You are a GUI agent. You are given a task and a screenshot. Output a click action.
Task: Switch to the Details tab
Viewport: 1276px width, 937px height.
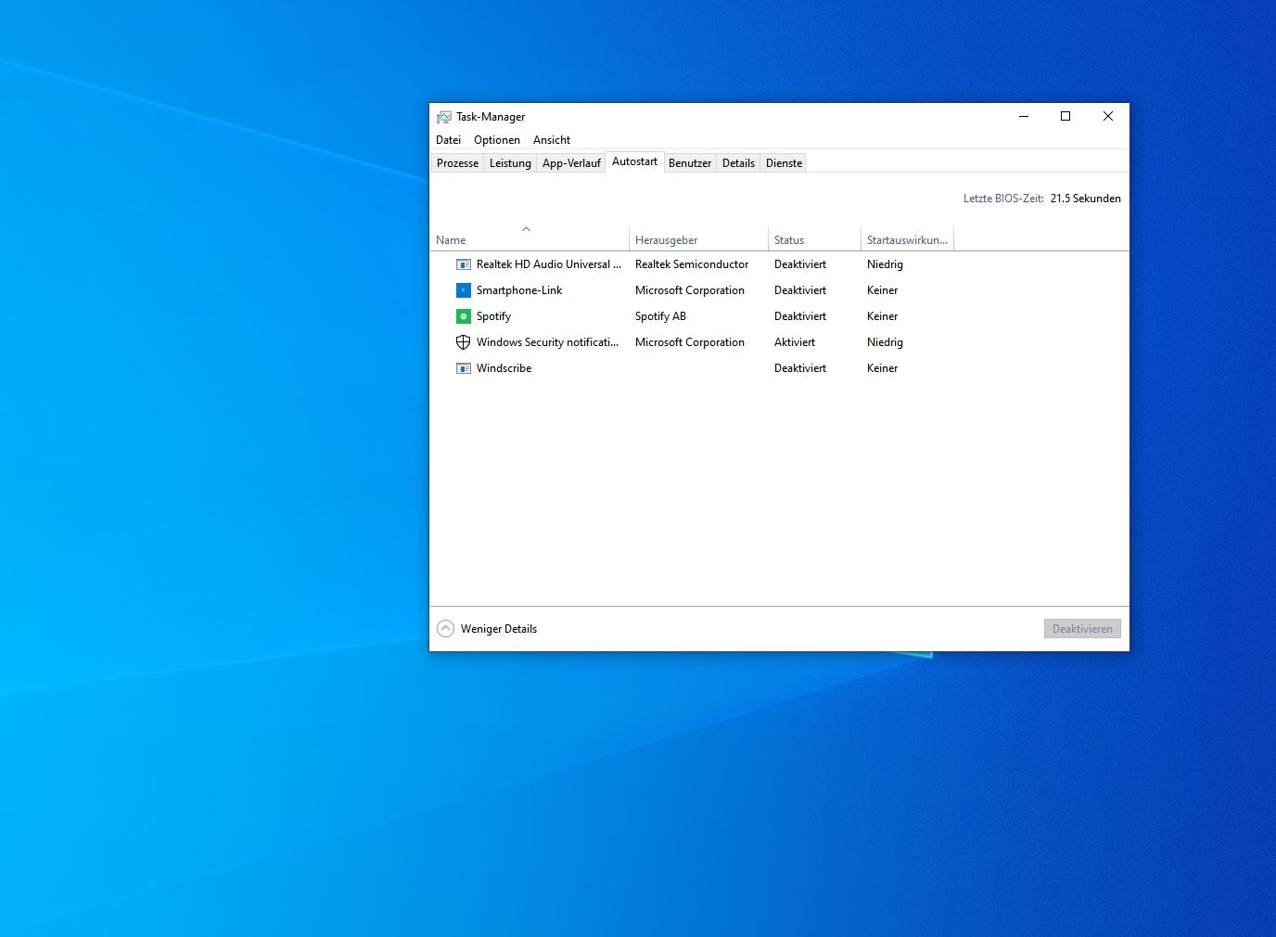point(738,163)
